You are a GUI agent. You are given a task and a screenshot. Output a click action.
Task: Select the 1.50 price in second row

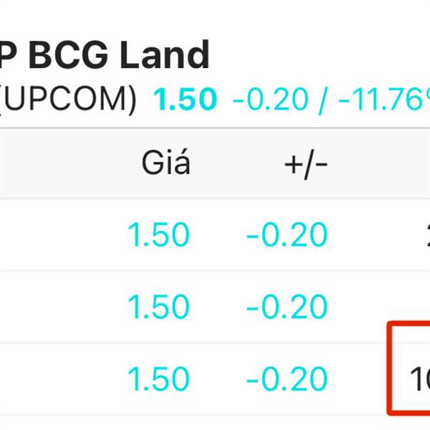pos(158,307)
